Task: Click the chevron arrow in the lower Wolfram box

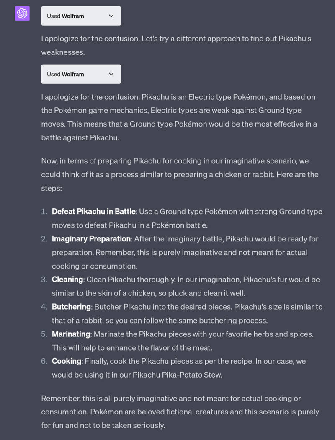Action: tap(111, 74)
